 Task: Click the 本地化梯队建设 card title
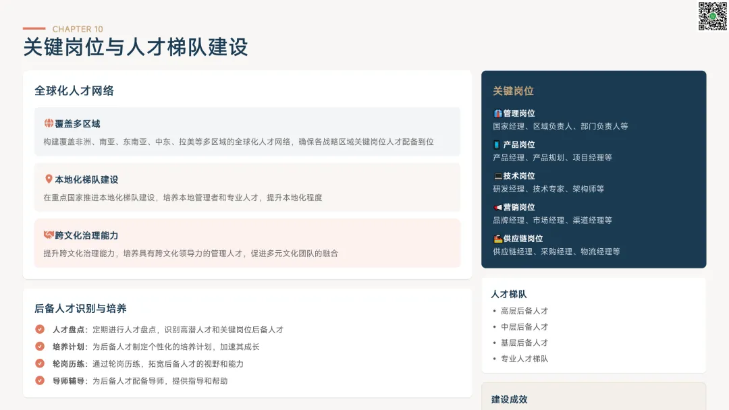point(86,179)
